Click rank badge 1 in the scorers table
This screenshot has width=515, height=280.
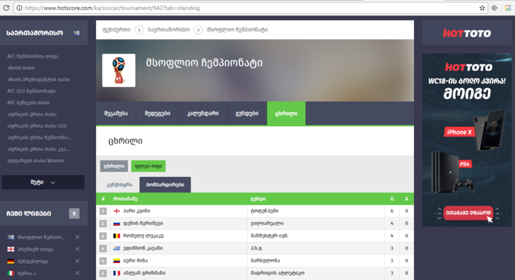103,211
